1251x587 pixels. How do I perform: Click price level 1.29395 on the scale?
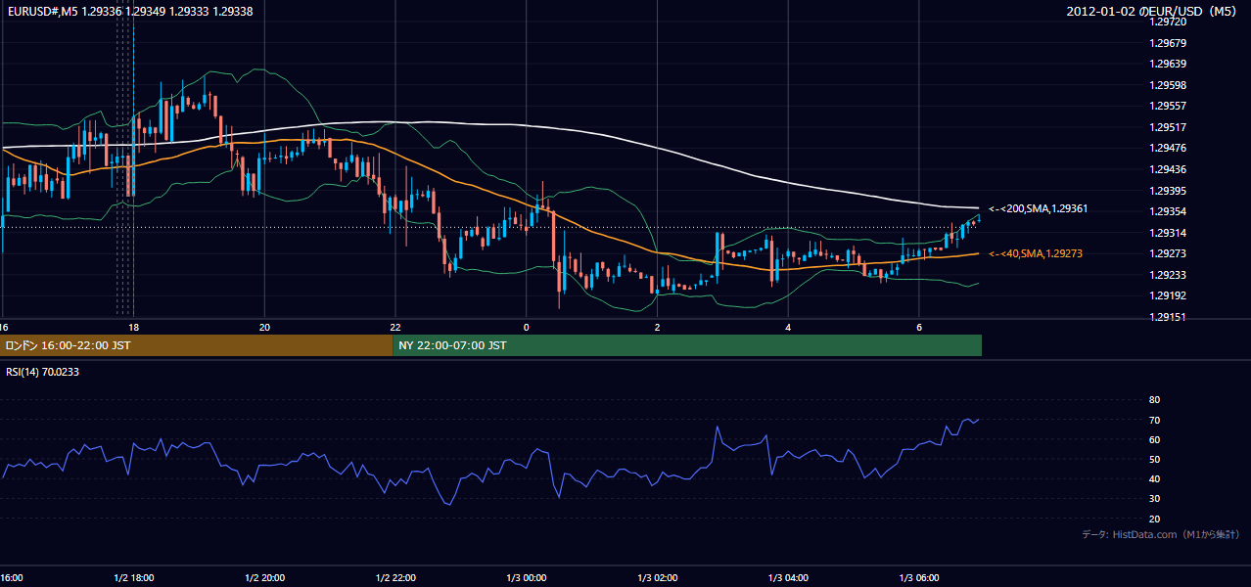[x=1168, y=191]
